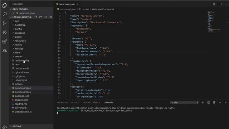The width and height of the screenshot is (229, 129).
Task: Switch to the Debug Console tab
Action: click(x=92, y=102)
